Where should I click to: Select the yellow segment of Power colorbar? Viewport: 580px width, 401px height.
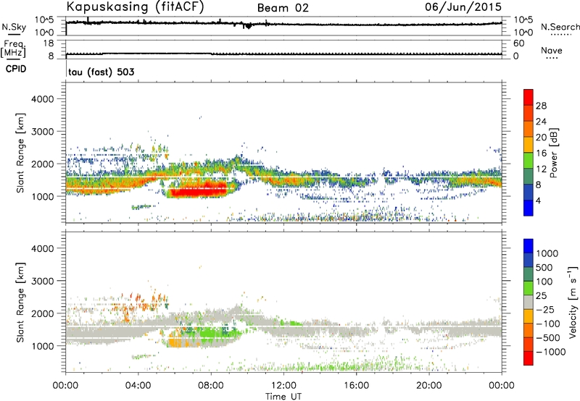529,145
